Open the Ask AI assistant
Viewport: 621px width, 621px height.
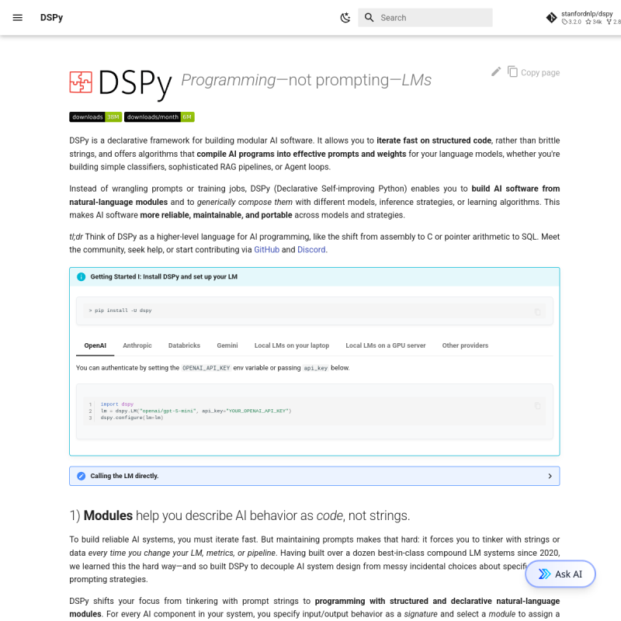(560, 574)
